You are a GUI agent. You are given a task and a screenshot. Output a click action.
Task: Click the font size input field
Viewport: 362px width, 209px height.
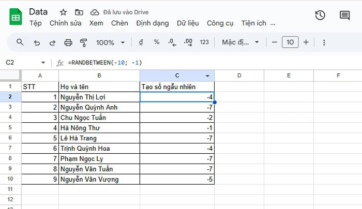tap(290, 42)
